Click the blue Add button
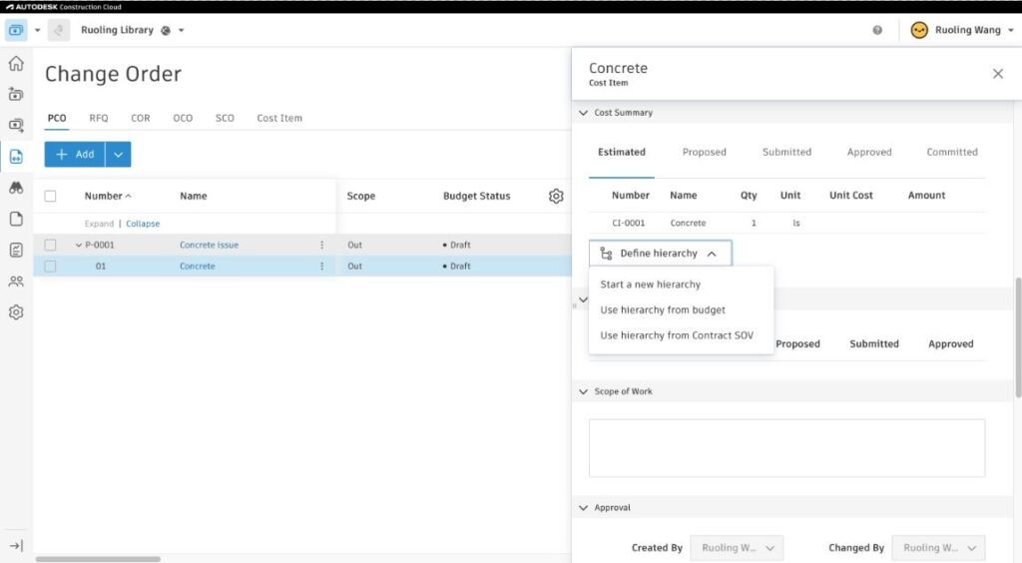Screen dimensions: 1022x563 point(74,155)
